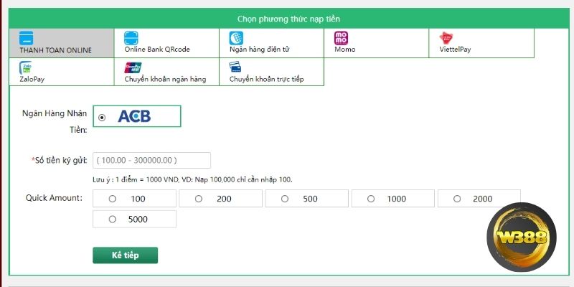Image resolution: width=574 pixels, height=287 pixels.
Task: Click the card icon for Chuyển khoản trực tiếp
Action: pyautogui.click(x=235, y=67)
